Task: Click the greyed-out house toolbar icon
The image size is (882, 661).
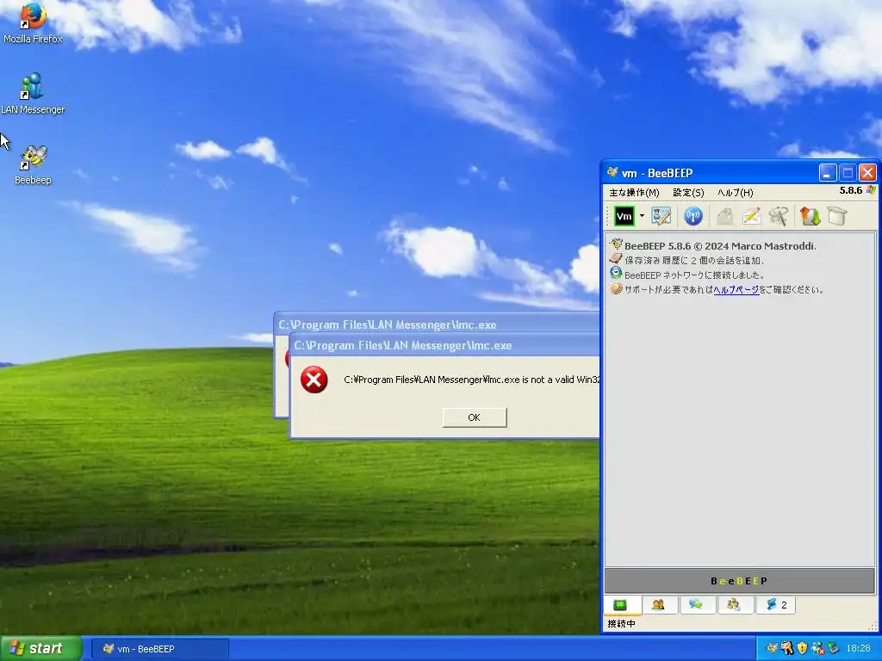Action: 725,216
